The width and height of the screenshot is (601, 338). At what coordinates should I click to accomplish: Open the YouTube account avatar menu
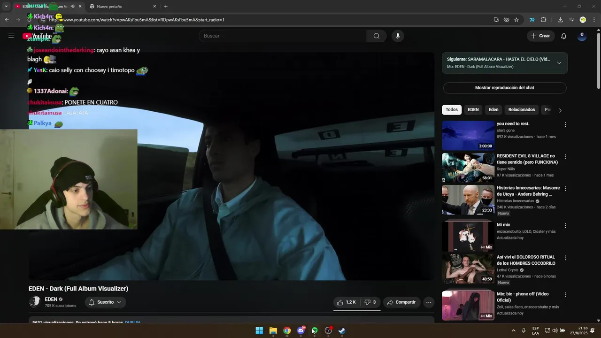point(582,36)
